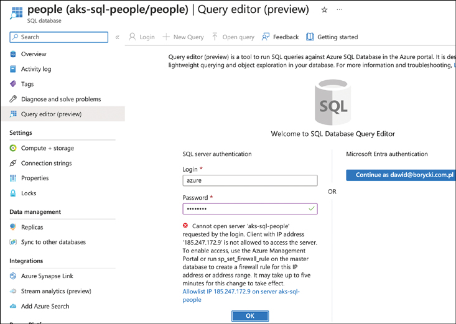456x324 pixels.
Task: Click the Tags icon in the sidebar
Action: tap(13, 84)
